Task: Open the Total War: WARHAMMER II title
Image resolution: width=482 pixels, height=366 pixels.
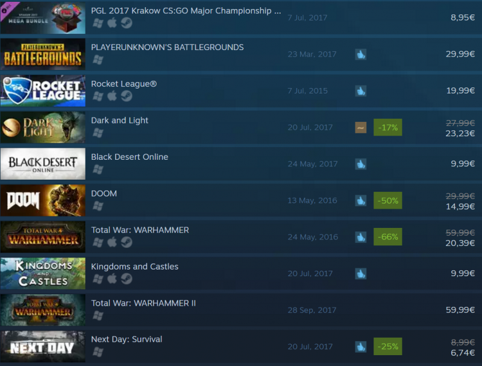Action: tap(143, 303)
